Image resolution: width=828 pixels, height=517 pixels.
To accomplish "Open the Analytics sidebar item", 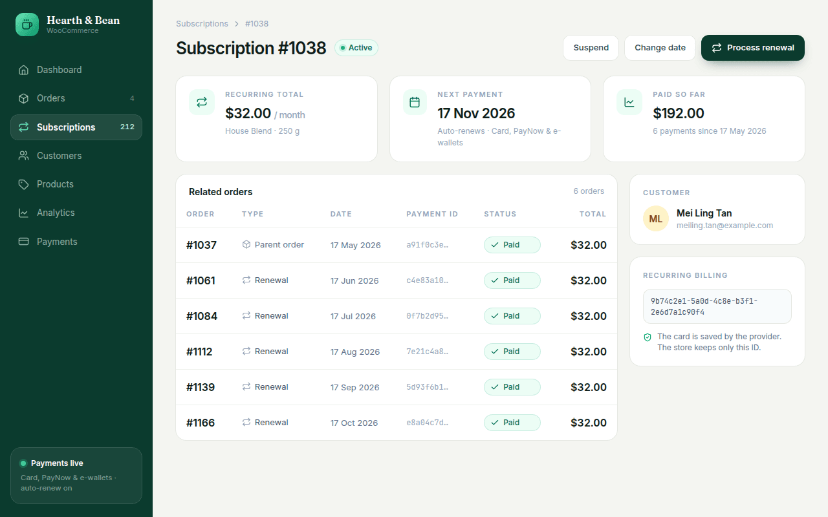I will click(x=76, y=213).
